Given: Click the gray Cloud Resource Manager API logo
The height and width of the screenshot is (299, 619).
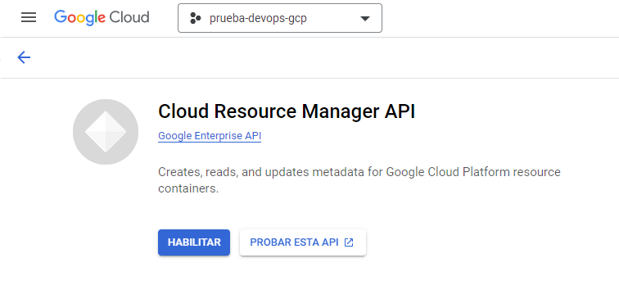Looking at the screenshot, I should coord(106,132).
